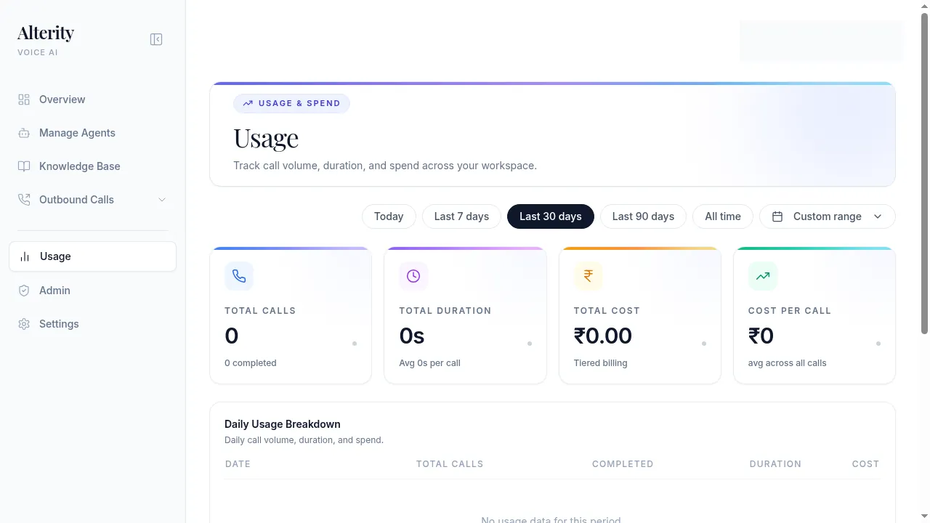
Task: Navigate to Admin page
Action: click(92, 291)
